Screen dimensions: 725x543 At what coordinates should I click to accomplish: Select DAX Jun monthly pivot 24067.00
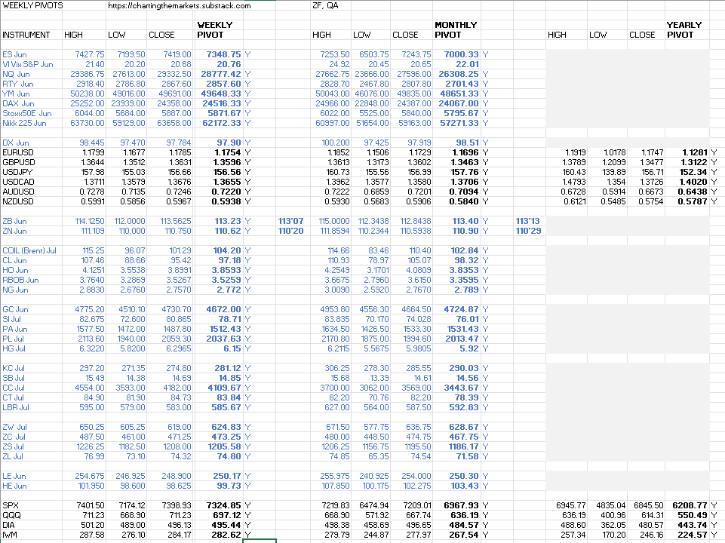(459, 103)
